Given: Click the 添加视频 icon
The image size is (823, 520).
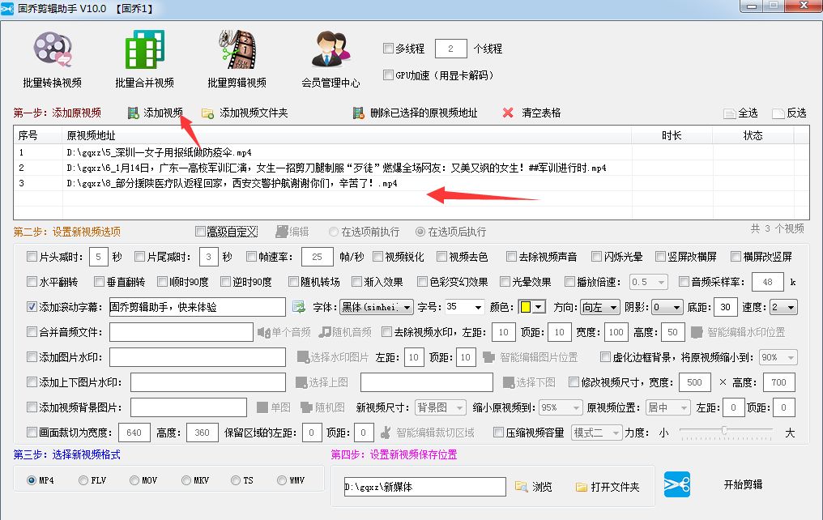Looking at the screenshot, I should (134, 113).
